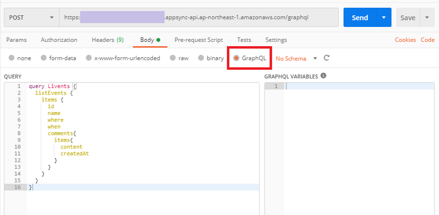439x215 pixels.
Task: Click the refresh schema icon
Action: (327, 58)
